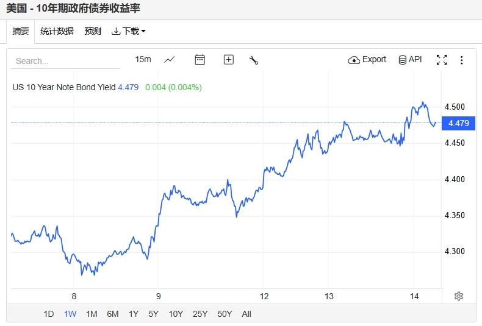Open the wrench chart tools icon
Screen dimensions: 482x326
(x=254, y=60)
